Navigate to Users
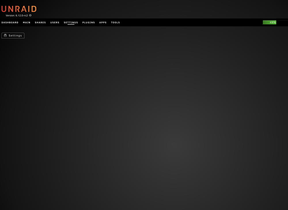 point(55,22)
